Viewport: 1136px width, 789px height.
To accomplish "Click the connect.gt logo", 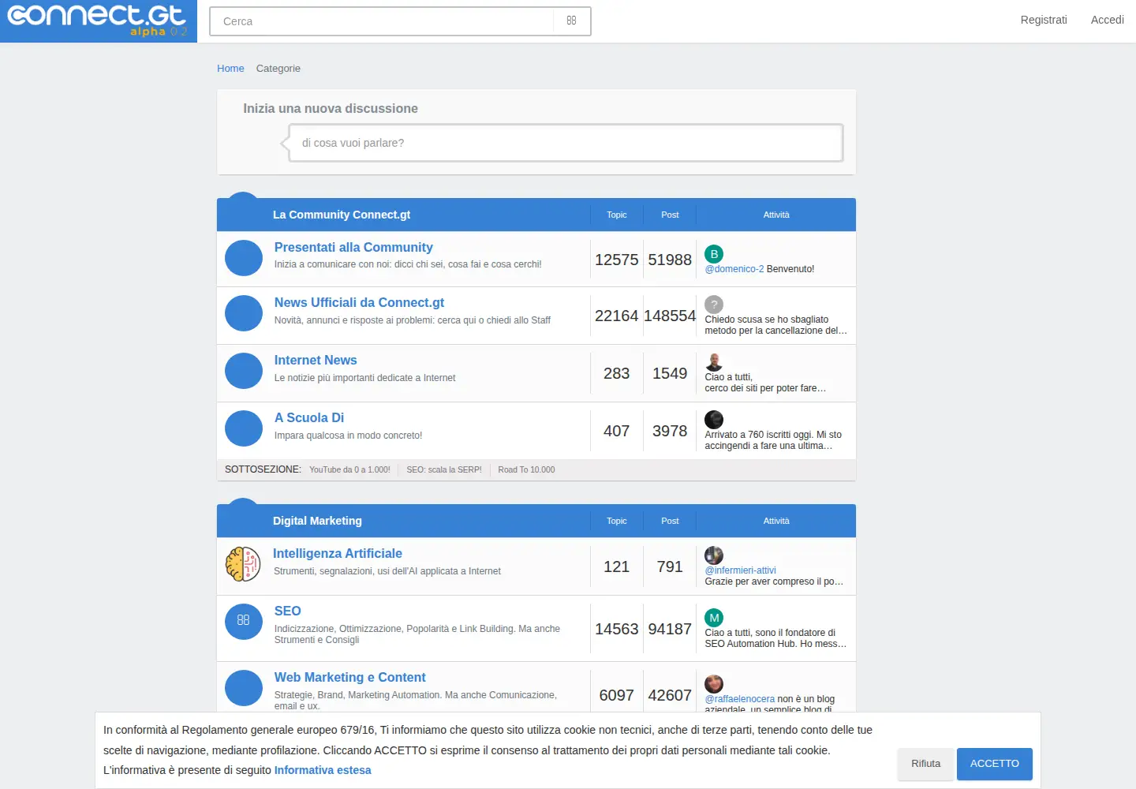I will (98, 21).
